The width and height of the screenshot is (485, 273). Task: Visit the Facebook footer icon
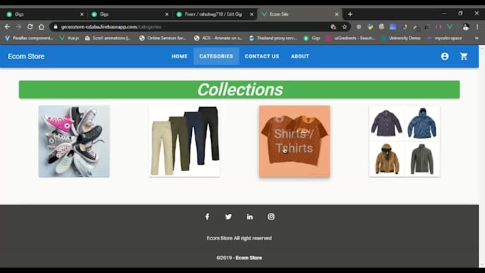click(208, 217)
